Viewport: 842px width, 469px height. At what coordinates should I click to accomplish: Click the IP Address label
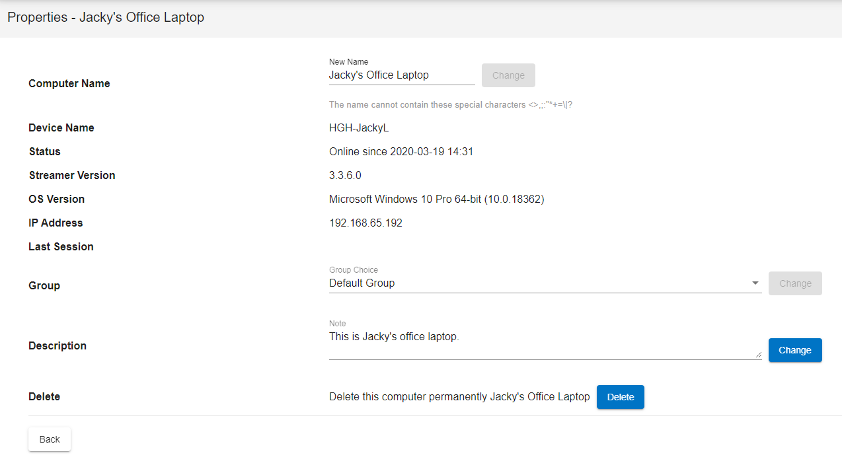click(56, 223)
